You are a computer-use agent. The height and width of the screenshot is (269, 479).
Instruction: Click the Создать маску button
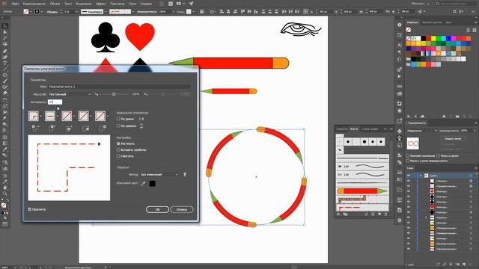(453, 139)
